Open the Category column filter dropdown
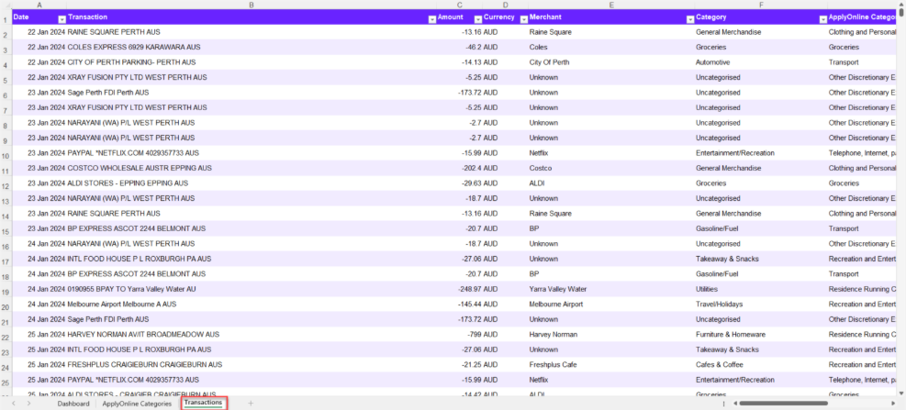The width and height of the screenshot is (906, 410). [x=822, y=19]
